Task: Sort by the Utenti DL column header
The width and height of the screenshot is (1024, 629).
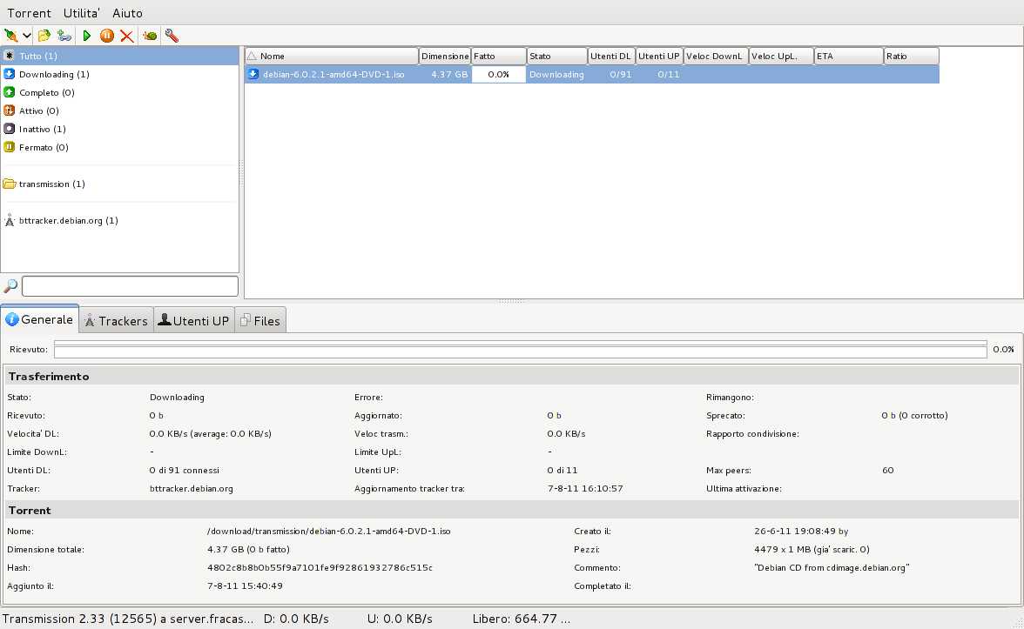Action: click(x=611, y=56)
